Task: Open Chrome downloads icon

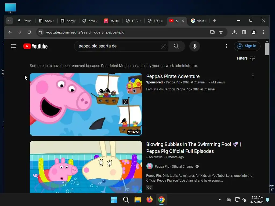Action: (x=234, y=32)
